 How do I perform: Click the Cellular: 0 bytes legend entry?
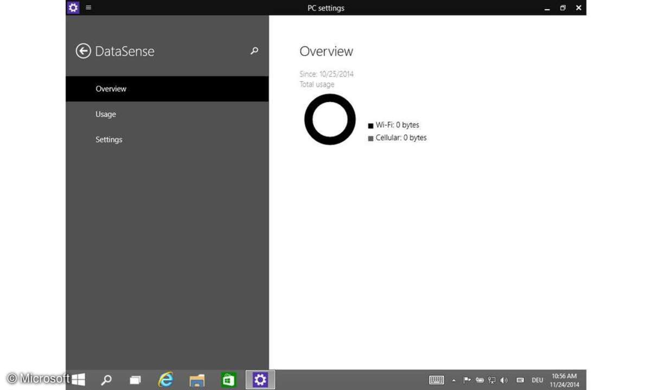398,138
